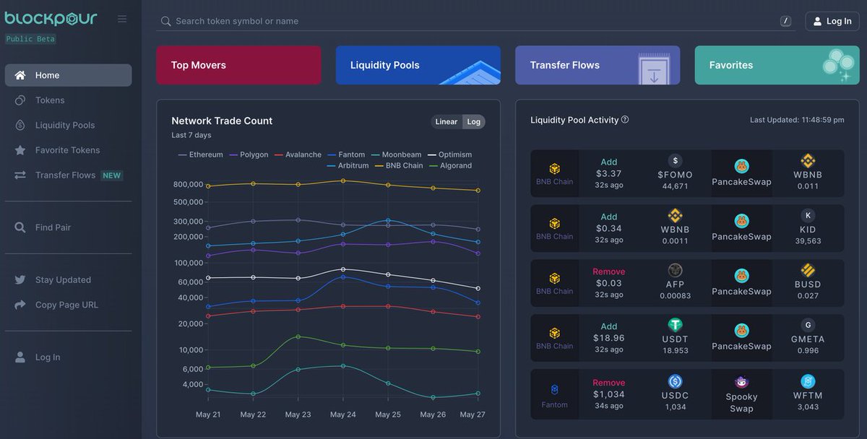This screenshot has height=439, width=867.
Task: Click the AFP token icon
Action: 675,271
